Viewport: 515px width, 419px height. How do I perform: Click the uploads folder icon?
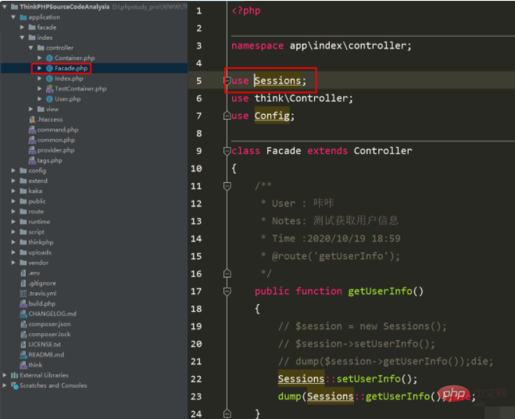click(23, 252)
